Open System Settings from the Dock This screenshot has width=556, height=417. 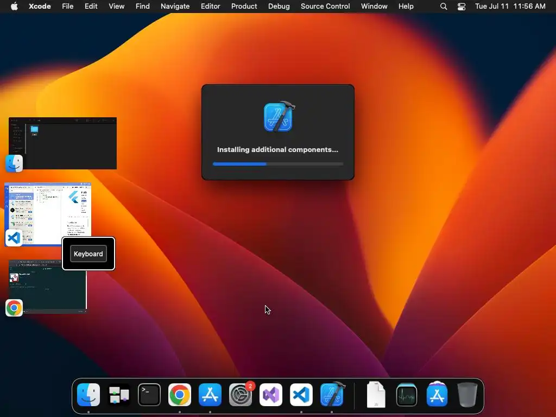click(241, 395)
